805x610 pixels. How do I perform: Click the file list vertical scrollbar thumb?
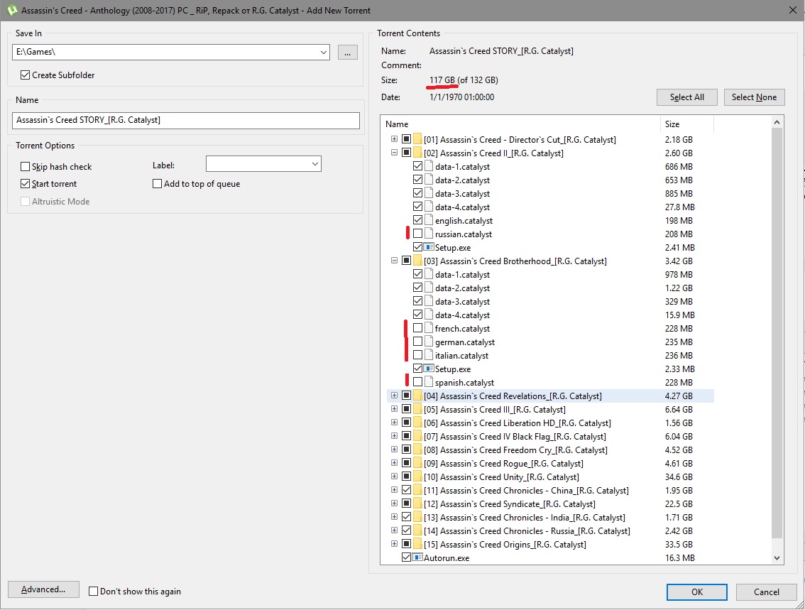[x=777, y=333]
